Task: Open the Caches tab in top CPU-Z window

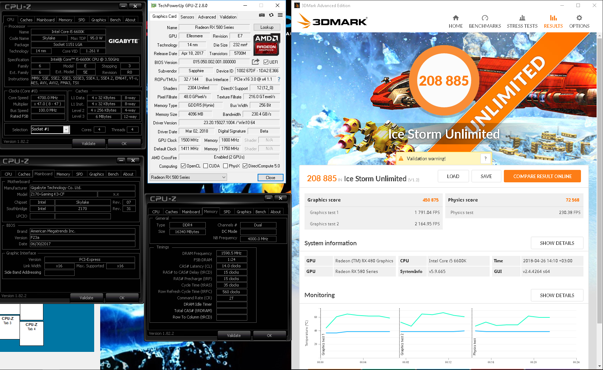Action: [x=26, y=20]
